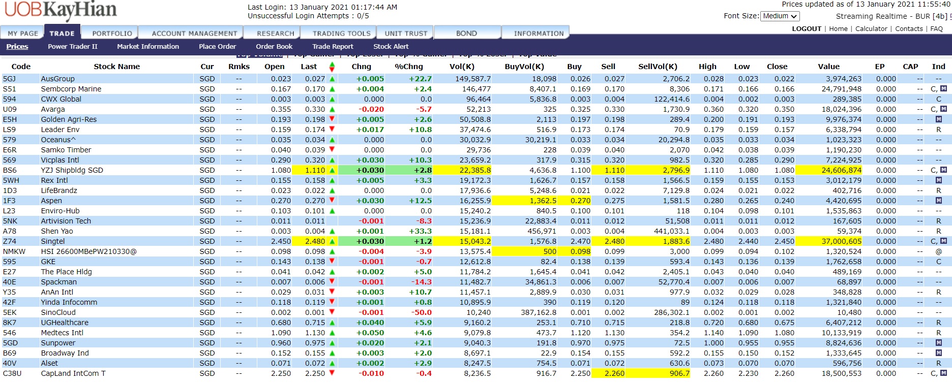Click the red down arrow in Samko Timber row
The width and height of the screenshot is (952, 385).
[332, 149]
